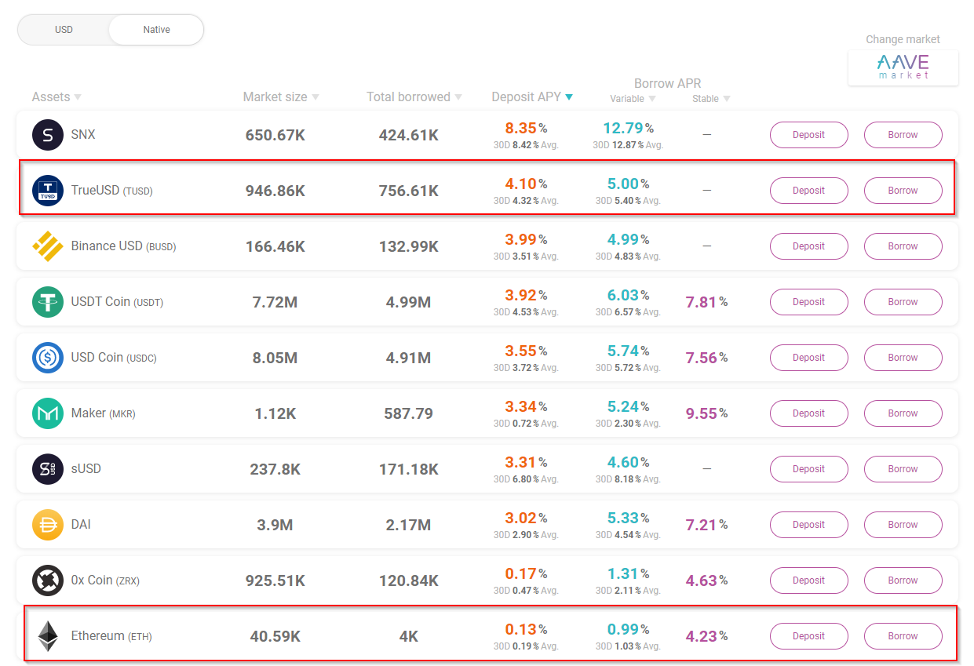Viewport: 974px width, 666px height.
Task: Click the sUSD logo icon
Action: [x=48, y=469]
